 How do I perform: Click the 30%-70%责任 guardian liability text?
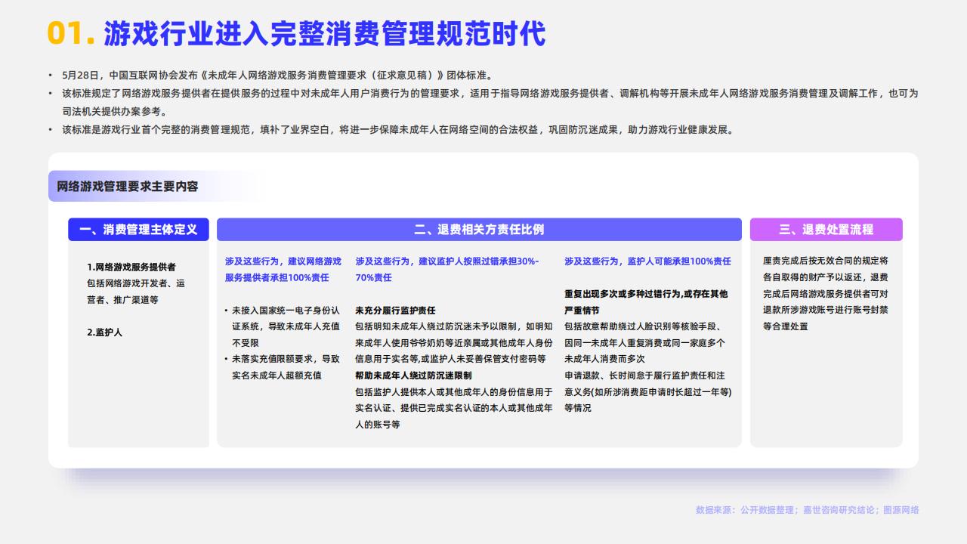[x=446, y=268]
